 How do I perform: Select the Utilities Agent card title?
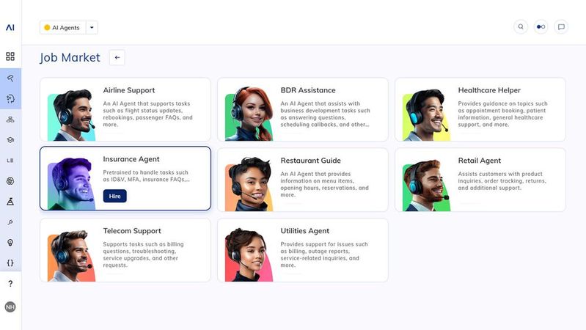pos(305,231)
